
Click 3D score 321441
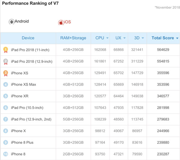[x=137, y=50]
